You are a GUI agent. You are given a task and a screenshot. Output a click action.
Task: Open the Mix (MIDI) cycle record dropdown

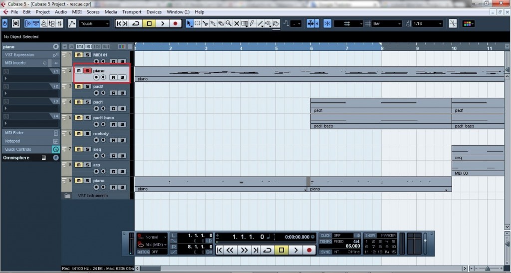152,245
